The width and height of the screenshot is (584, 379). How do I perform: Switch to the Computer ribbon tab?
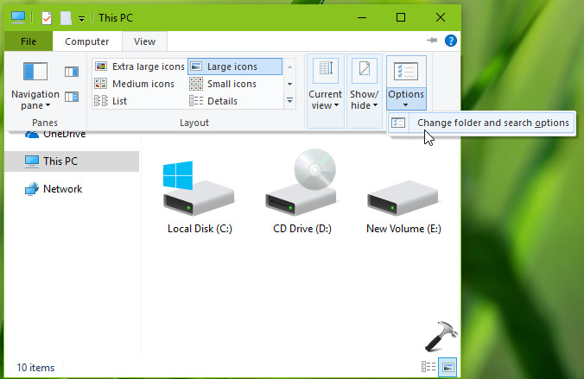tap(86, 41)
